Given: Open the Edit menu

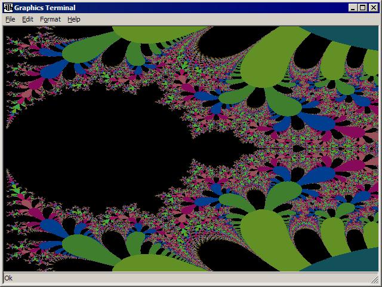Looking at the screenshot, I should [27, 19].
